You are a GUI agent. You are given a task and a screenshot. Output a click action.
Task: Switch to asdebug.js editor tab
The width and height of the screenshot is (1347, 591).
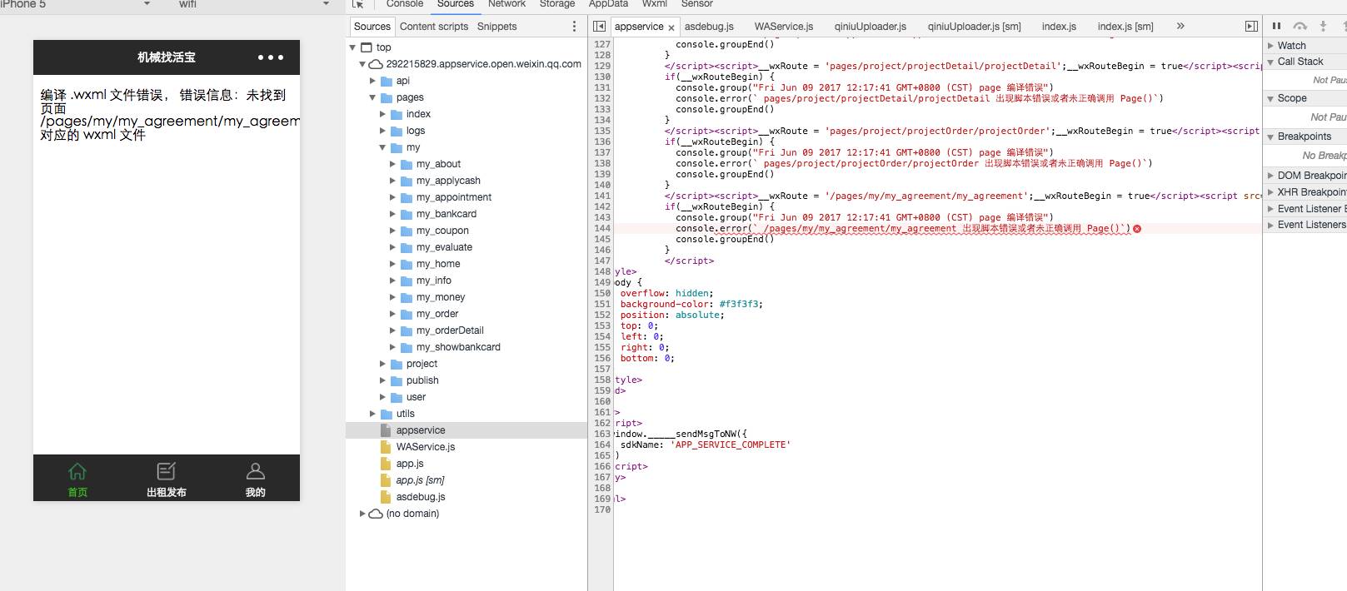click(x=709, y=27)
